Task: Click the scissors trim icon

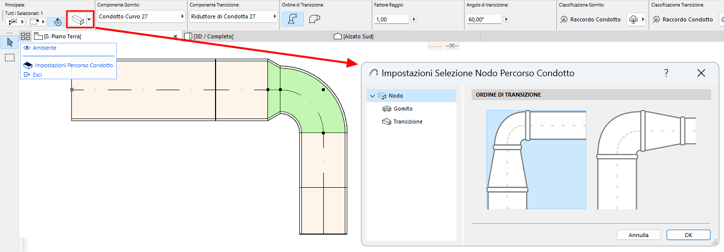Action: 452,46
